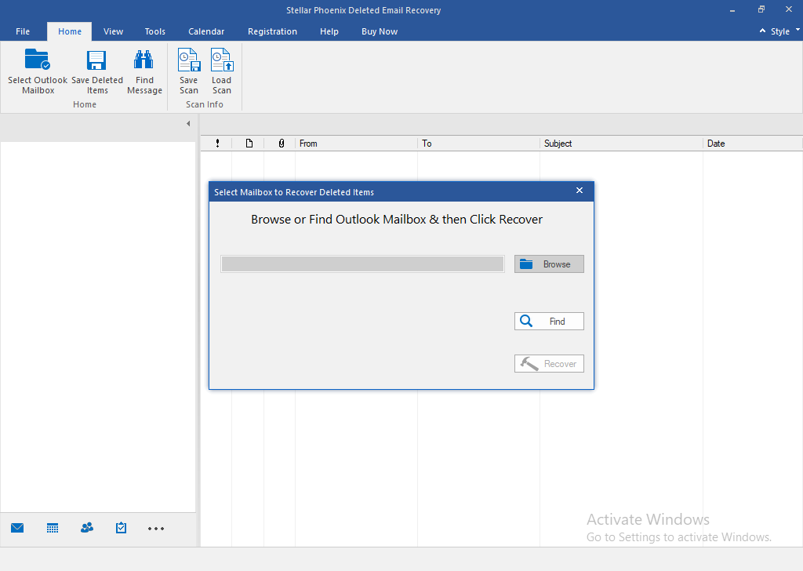Click the Find button in dialog

click(x=549, y=322)
